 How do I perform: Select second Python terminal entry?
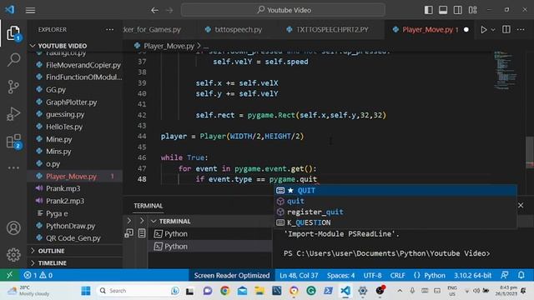[210, 247]
